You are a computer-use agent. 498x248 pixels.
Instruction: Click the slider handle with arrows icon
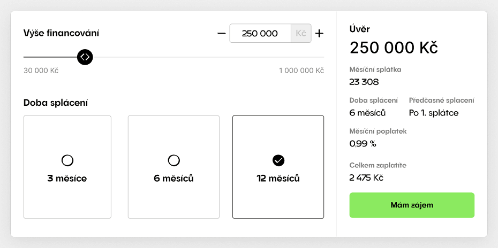pyautogui.click(x=85, y=57)
